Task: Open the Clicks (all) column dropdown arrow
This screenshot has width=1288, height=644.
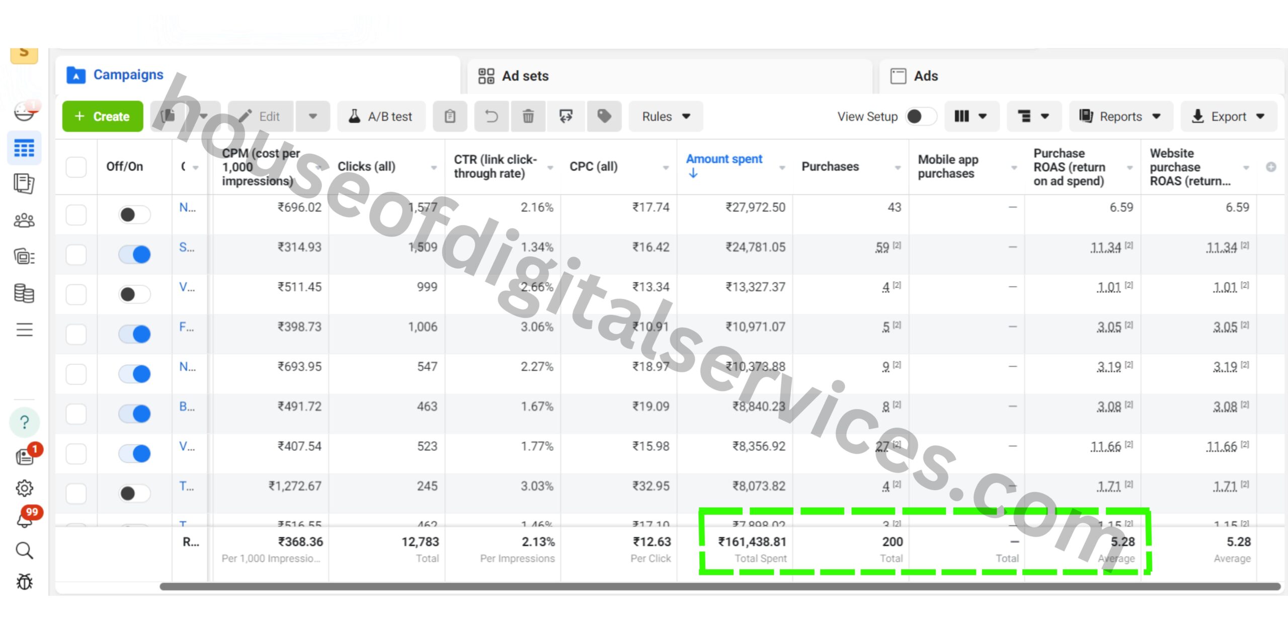Action: (x=434, y=168)
